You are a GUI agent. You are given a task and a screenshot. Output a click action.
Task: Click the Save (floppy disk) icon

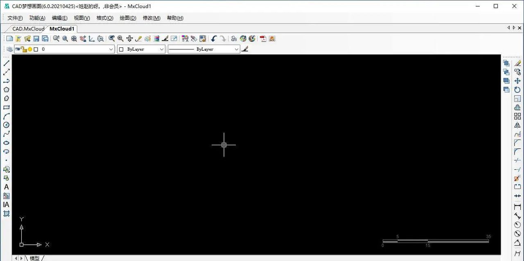(36, 38)
